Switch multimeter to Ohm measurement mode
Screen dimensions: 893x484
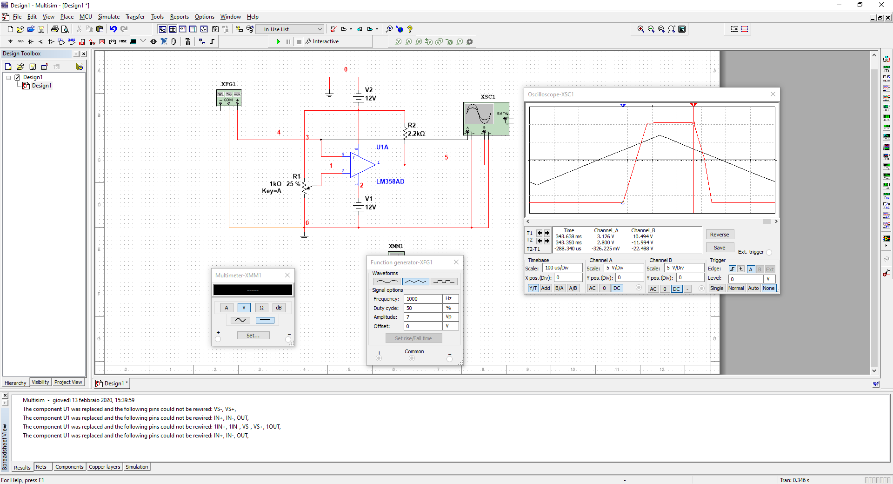coord(261,308)
